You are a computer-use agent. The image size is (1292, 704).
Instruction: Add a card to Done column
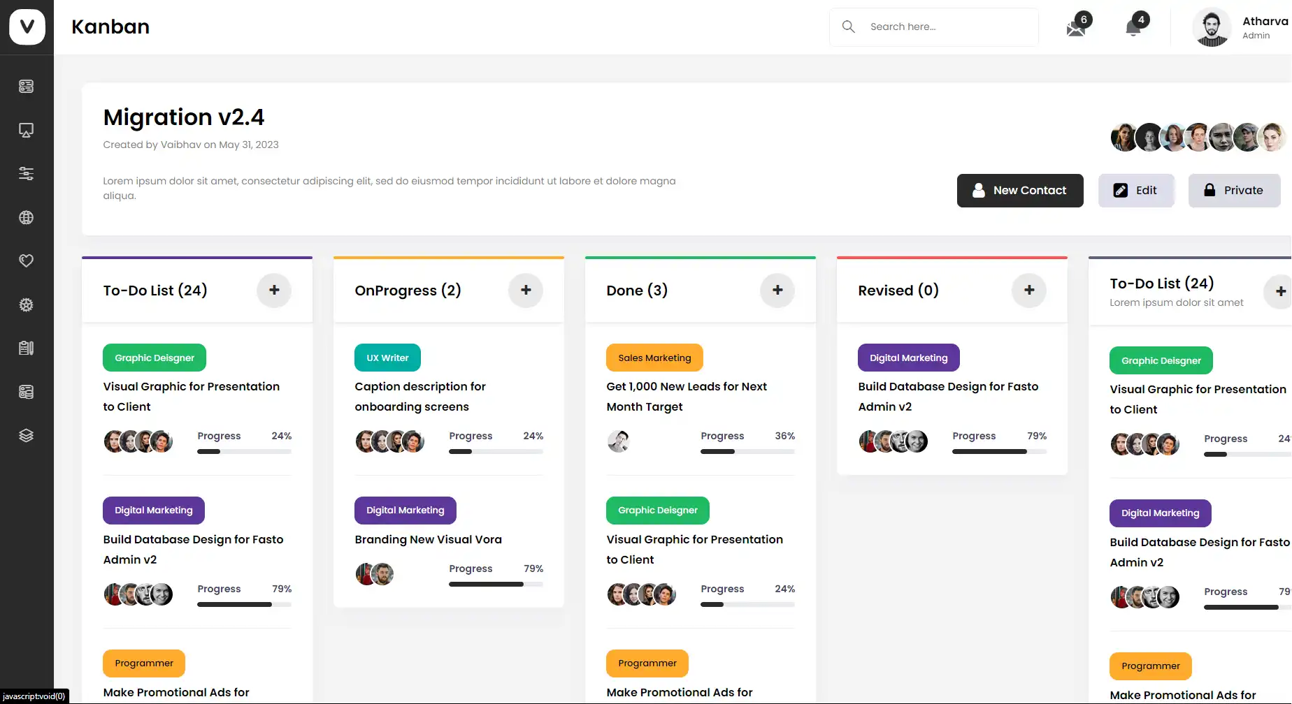pyautogui.click(x=777, y=290)
